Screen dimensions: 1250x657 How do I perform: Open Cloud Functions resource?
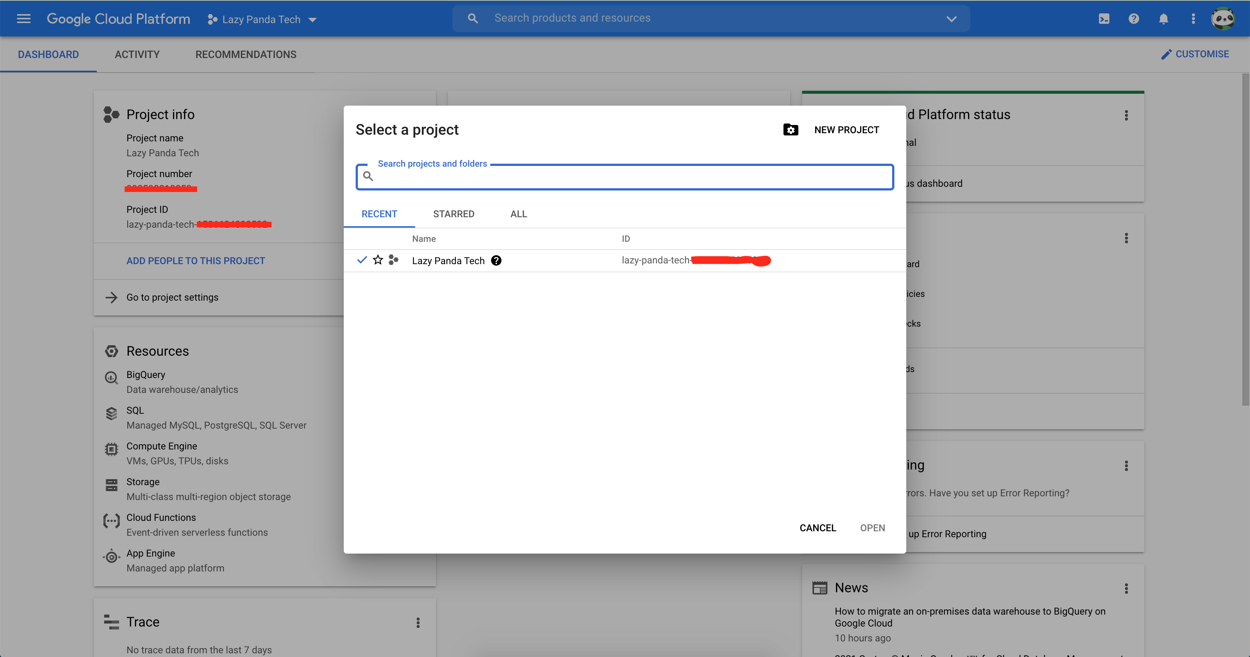161,517
